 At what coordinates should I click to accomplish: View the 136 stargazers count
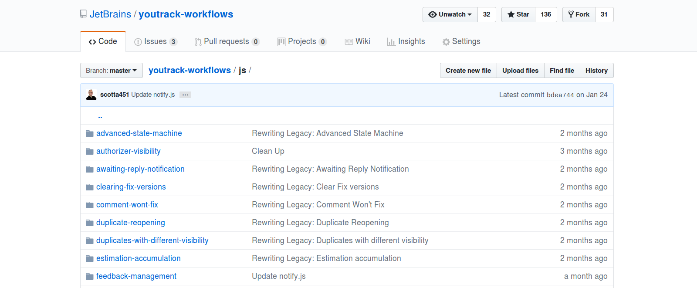pyautogui.click(x=546, y=14)
